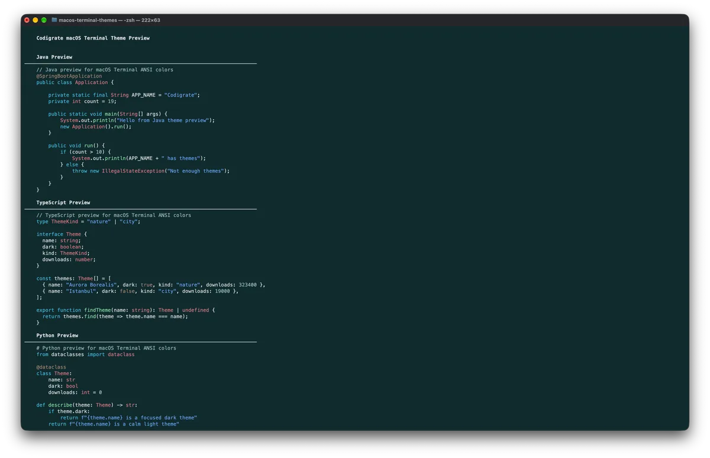
Task: Click the comment "// Java preview for macOS Terminal ANSI colors"
Action: click(x=105, y=70)
